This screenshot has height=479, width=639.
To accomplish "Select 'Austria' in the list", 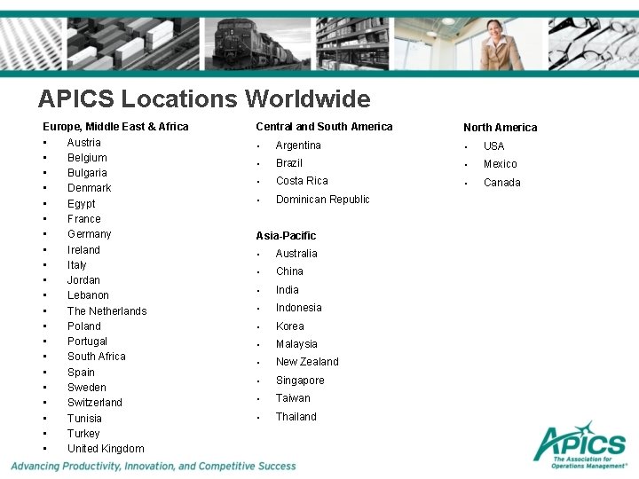I will coord(84,143).
